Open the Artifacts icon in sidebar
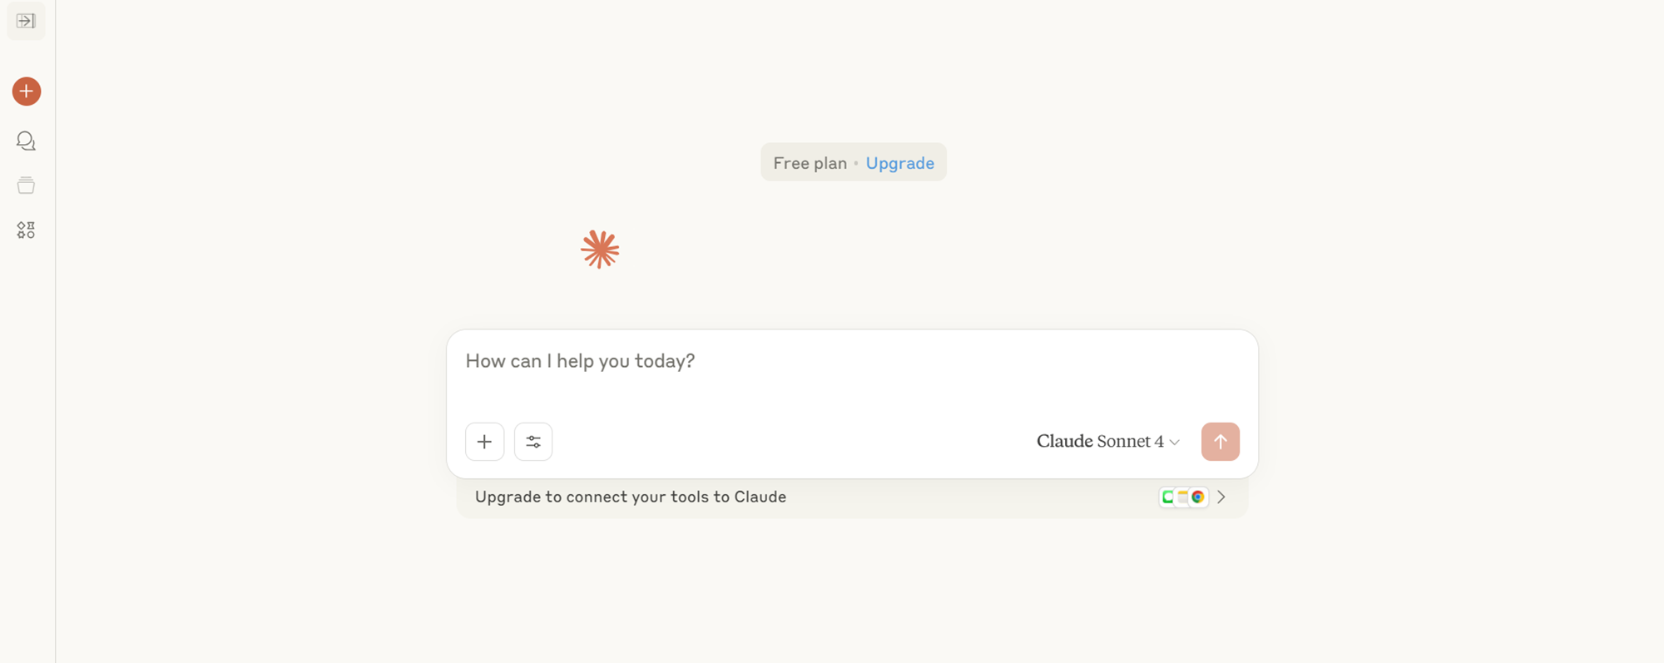 [x=26, y=230]
